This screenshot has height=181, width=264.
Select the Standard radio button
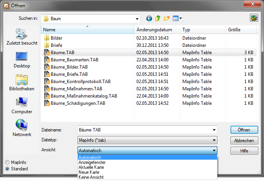click(x=7, y=169)
